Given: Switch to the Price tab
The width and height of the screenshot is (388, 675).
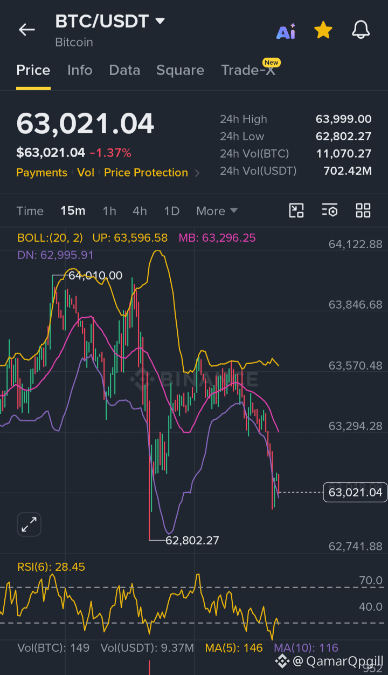Looking at the screenshot, I should click(33, 70).
